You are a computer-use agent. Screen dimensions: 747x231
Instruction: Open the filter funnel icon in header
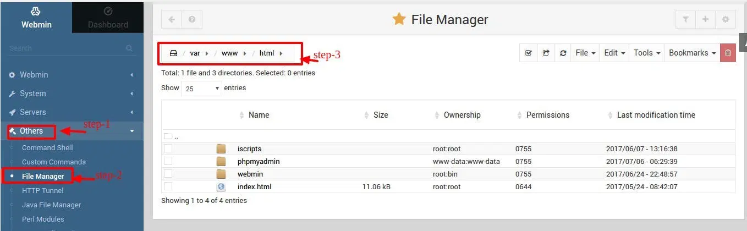[x=685, y=19]
